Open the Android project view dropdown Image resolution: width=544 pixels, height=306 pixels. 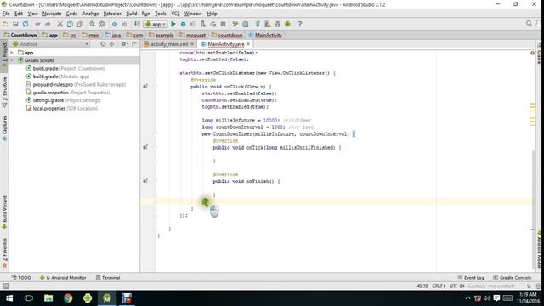tap(50, 44)
